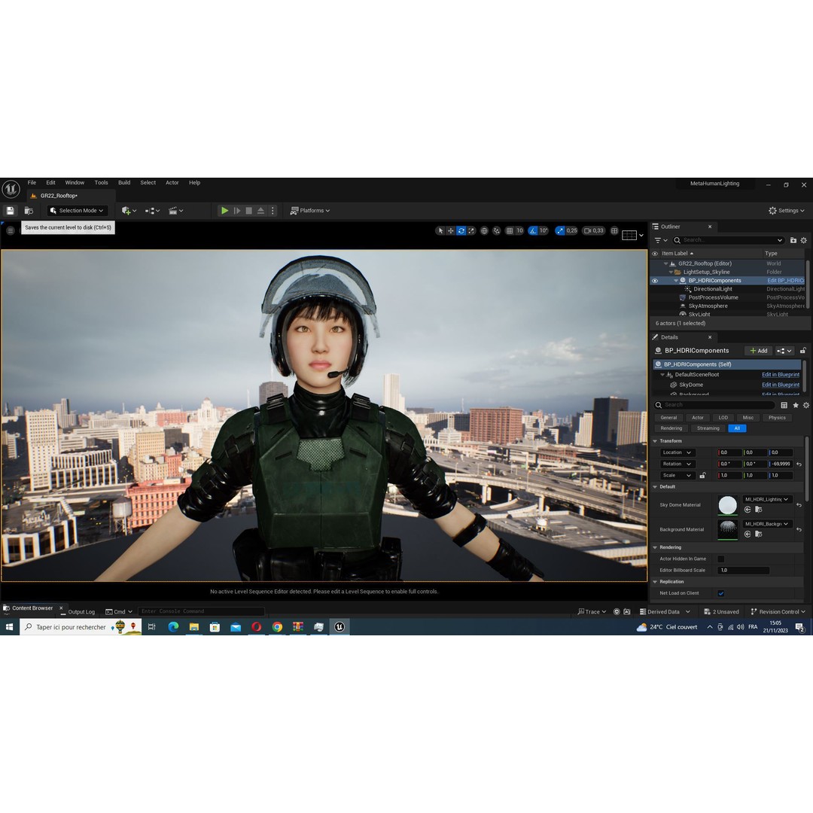Click Edit in Blueprint for DefaultSceneRoot

pos(781,374)
